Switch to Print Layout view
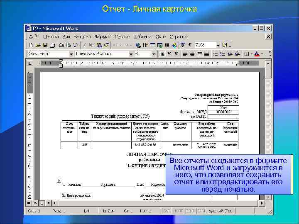 [42, 203]
